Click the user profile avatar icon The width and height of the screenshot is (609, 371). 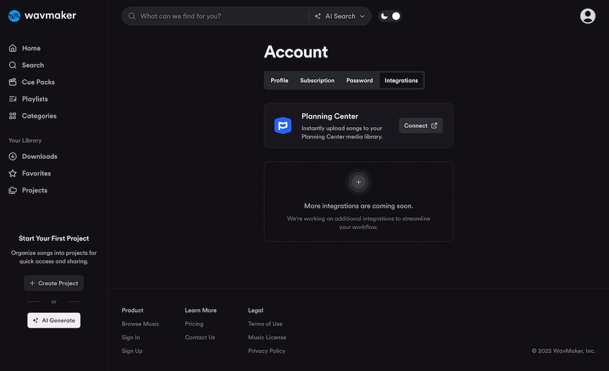(587, 16)
